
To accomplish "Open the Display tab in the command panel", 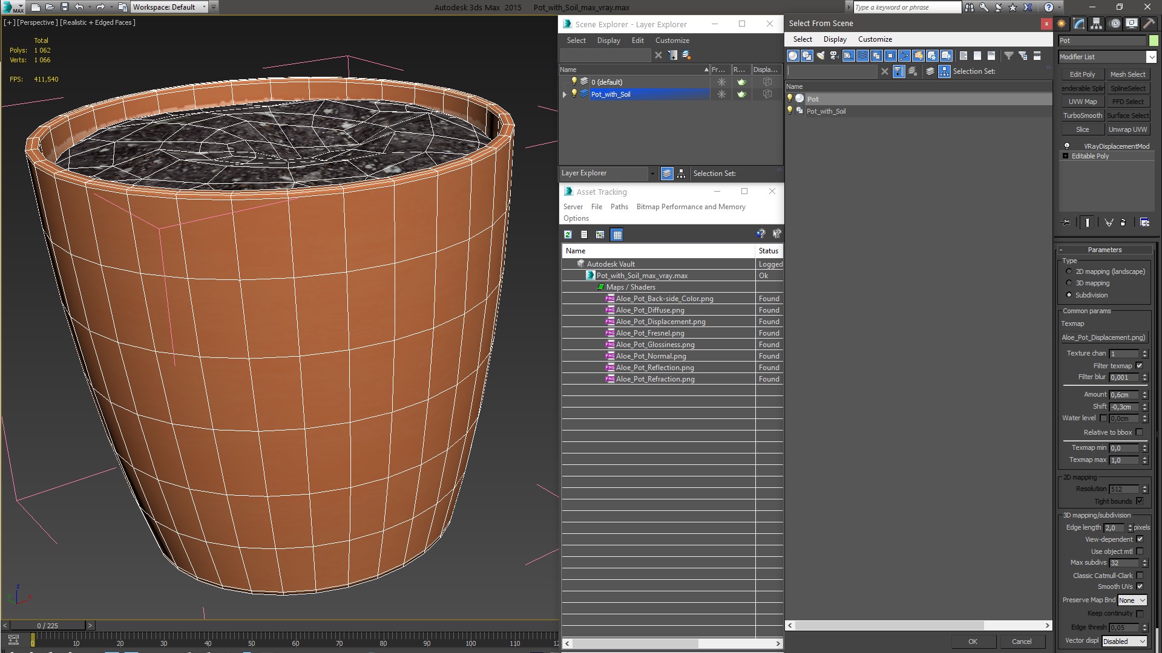I will tap(1131, 24).
